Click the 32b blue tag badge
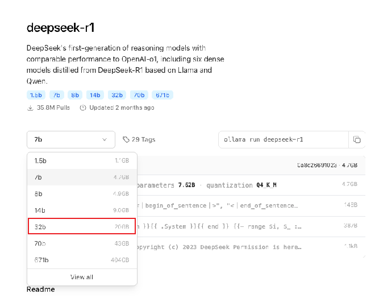379x298 pixels. coord(117,95)
